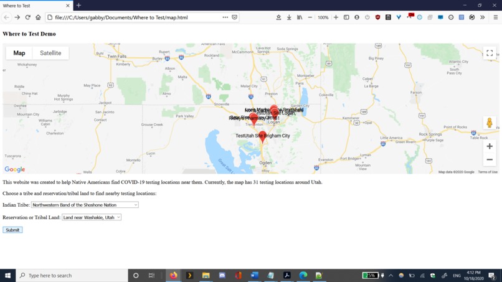Open the Windows Start menu
Screen dimensions: 502x282
7,275
